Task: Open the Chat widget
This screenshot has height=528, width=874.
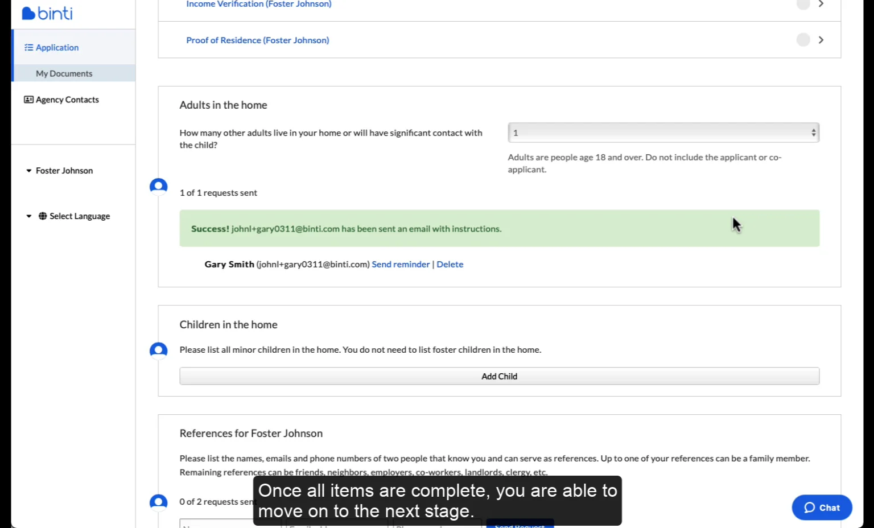Action: point(822,508)
